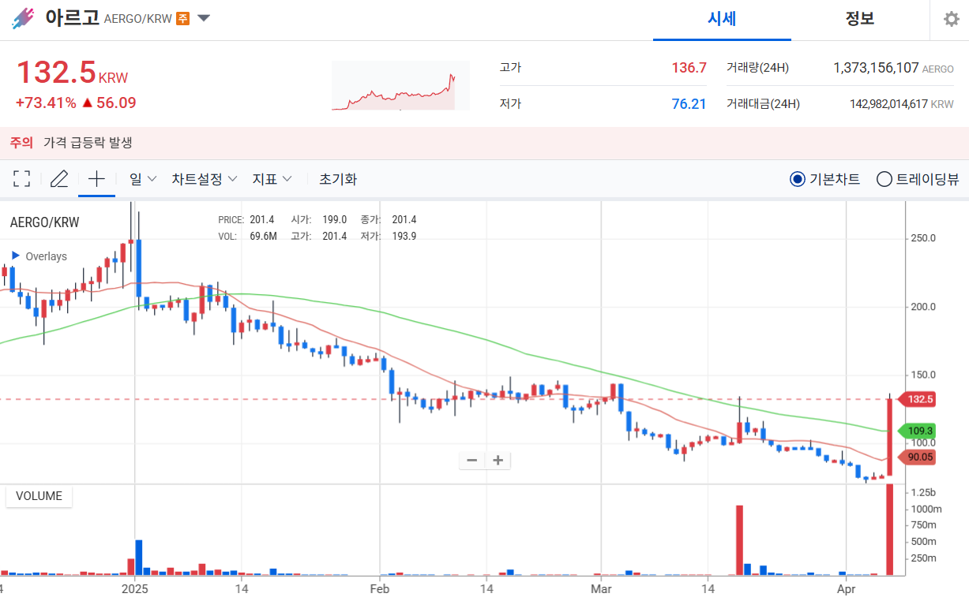Click the 2025 date label on the time axis
This screenshot has height=601, width=969.
(x=134, y=588)
